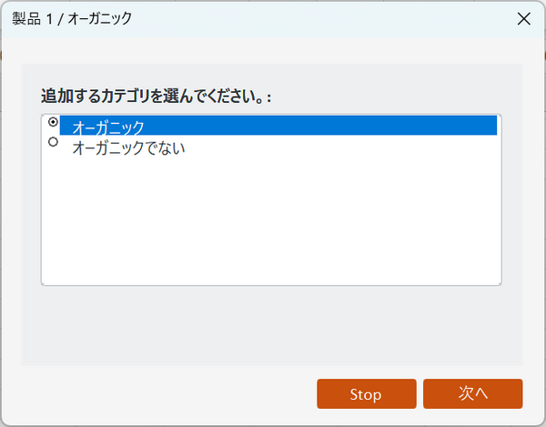Viewport: 546px width, 427px height.
Task: Click the オーガニックでない text label
Action: pos(128,147)
